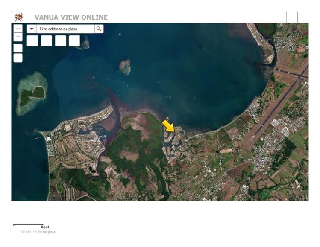Click the fourth blank tool button under search box
320x247 pixels.
click(74, 41)
